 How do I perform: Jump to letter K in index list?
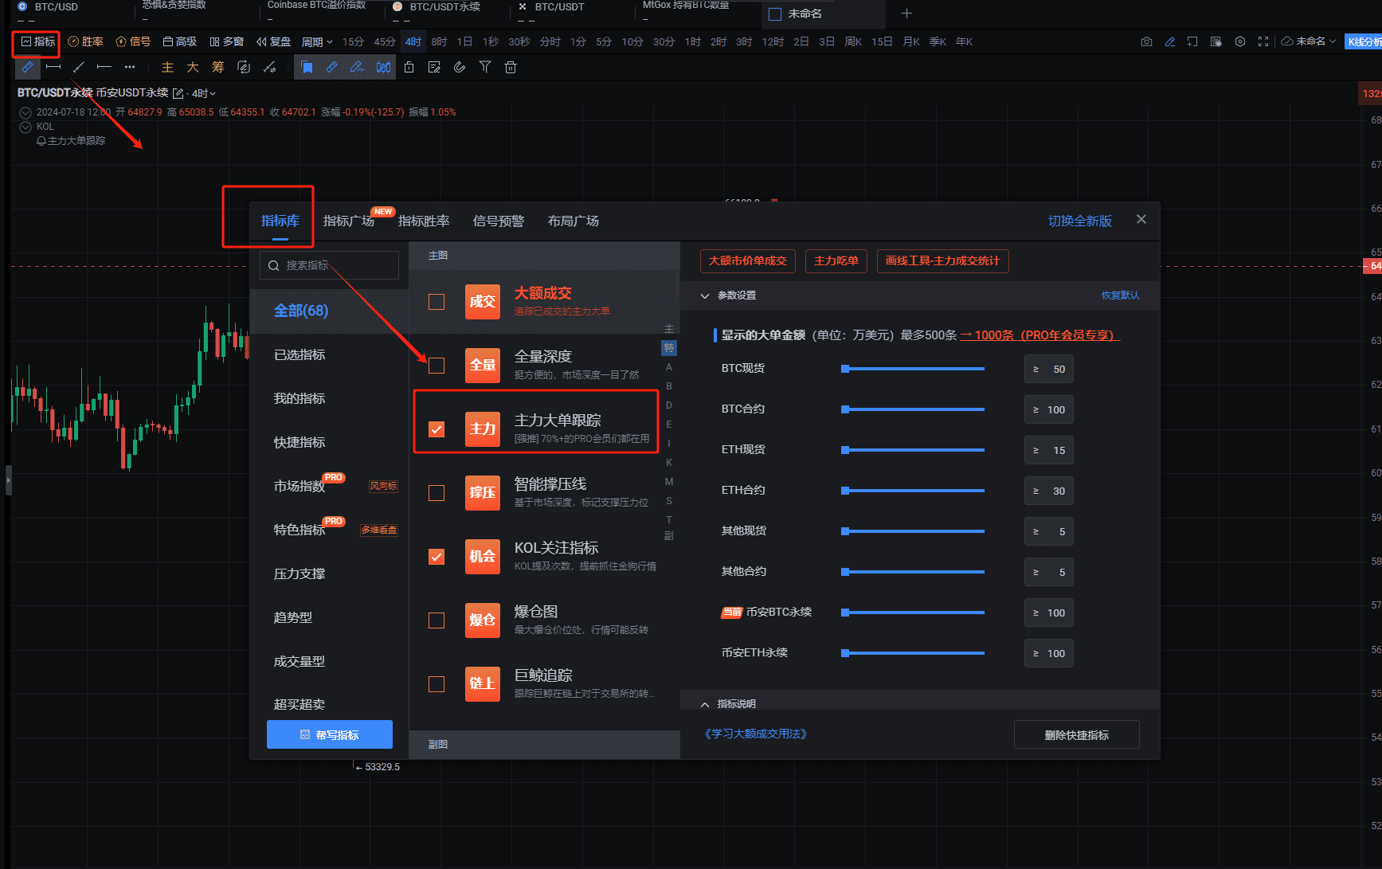click(x=669, y=463)
